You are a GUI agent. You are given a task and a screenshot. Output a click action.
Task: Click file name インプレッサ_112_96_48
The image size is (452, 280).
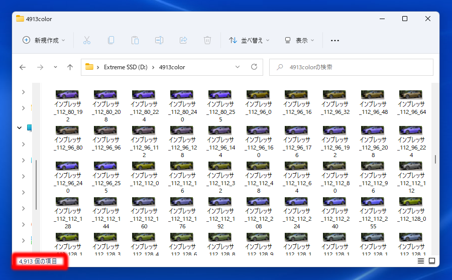373,108
